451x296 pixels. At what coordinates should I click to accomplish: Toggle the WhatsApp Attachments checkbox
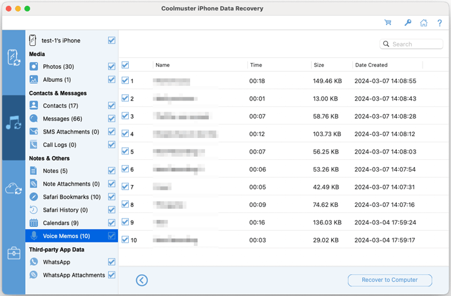tap(111, 275)
